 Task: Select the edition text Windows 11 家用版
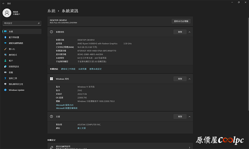[x=86, y=87]
